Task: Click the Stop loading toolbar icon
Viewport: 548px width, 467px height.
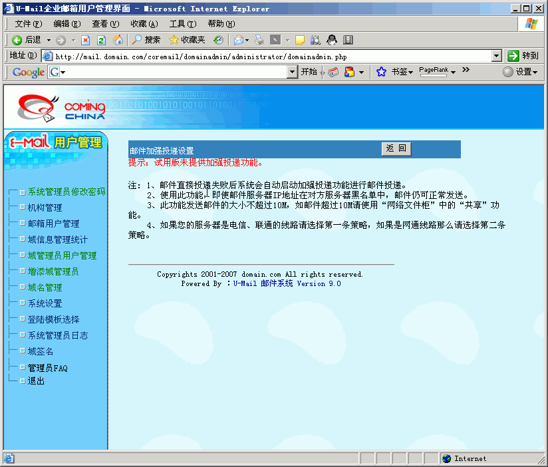Action: 85,40
